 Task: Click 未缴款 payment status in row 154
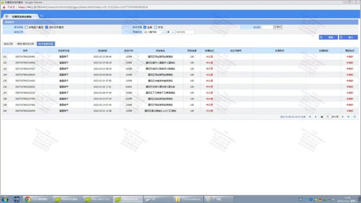tap(350, 75)
